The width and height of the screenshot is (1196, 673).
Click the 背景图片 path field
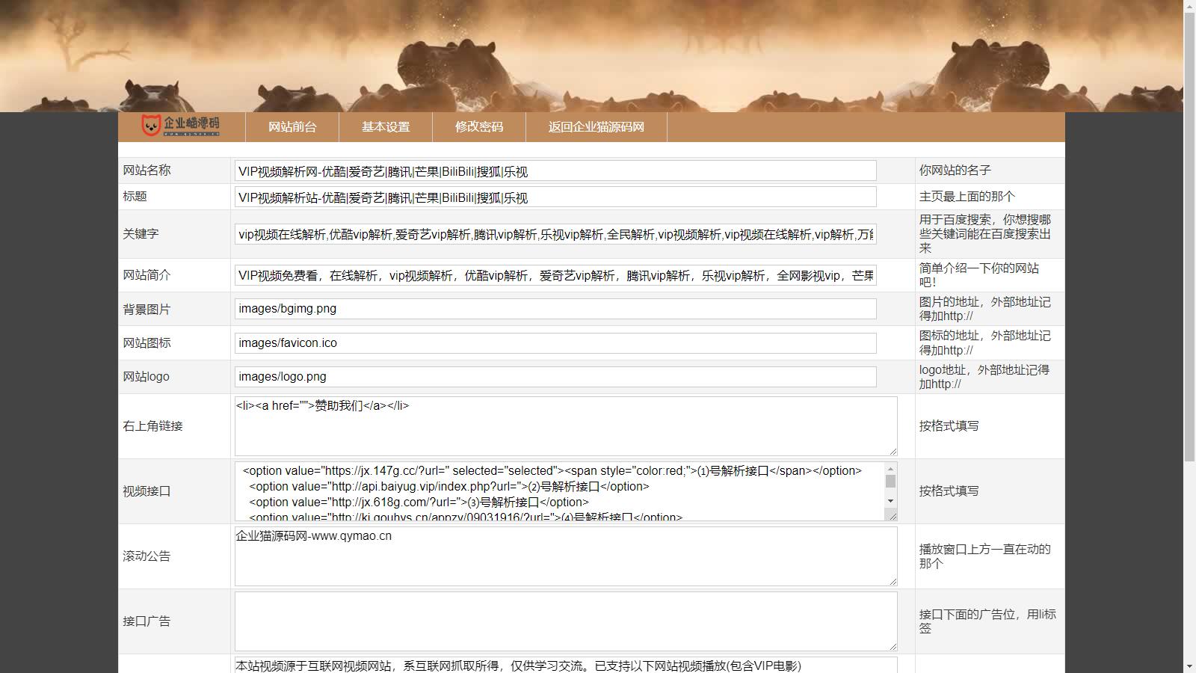tap(555, 309)
